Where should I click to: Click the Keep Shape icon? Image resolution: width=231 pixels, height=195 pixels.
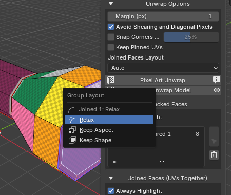click(x=72, y=140)
